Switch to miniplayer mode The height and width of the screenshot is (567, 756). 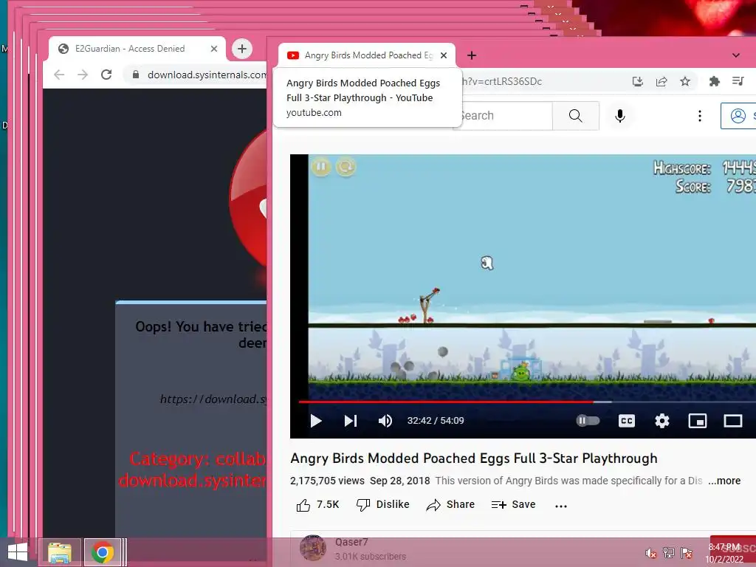coord(697,421)
